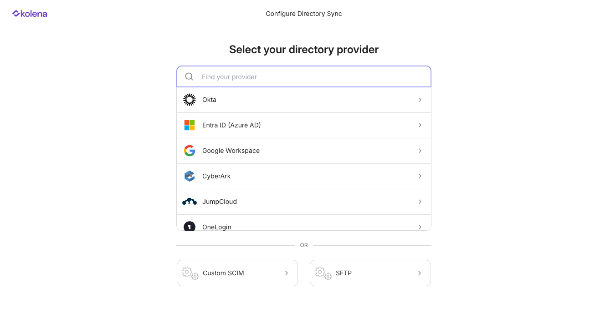This screenshot has height=319, width=590.
Task: Click the Configure Directory Sync header title
Action: (303, 14)
